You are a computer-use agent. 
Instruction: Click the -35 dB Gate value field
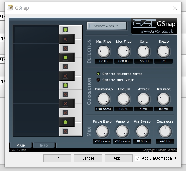point(144,61)
